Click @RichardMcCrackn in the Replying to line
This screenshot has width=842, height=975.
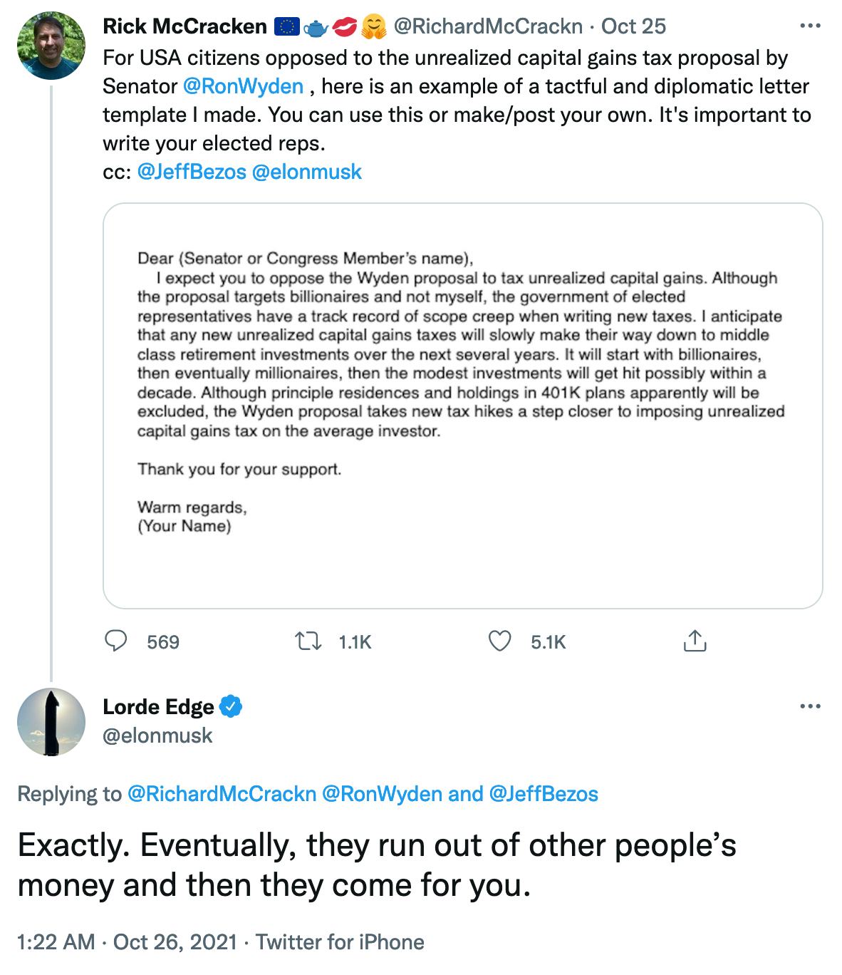click(222, 793)
